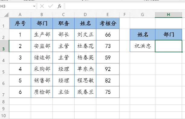
Task: Open the Name Box dropdown arrow
Action: [x=34, y=6]
